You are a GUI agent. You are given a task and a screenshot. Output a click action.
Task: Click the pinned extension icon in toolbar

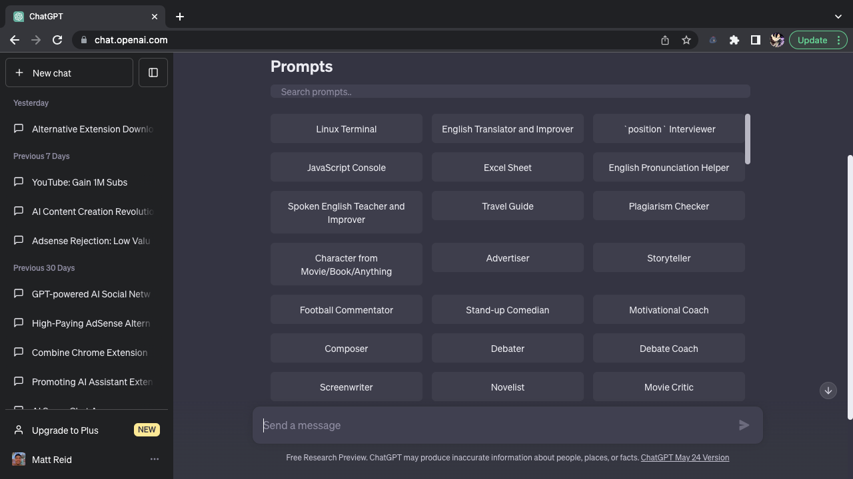713,40
